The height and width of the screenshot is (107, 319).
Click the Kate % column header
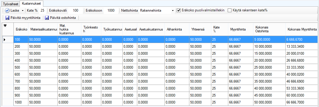click(x=219, y=29)
